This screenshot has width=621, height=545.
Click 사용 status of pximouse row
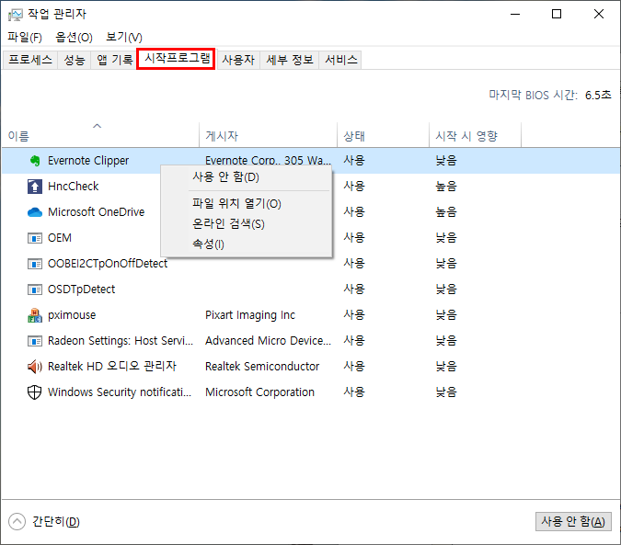(354, 315)
